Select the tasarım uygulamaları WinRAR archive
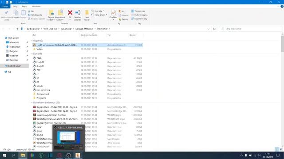The height and width of the screenshot is (159, 284). click(87, 115)
